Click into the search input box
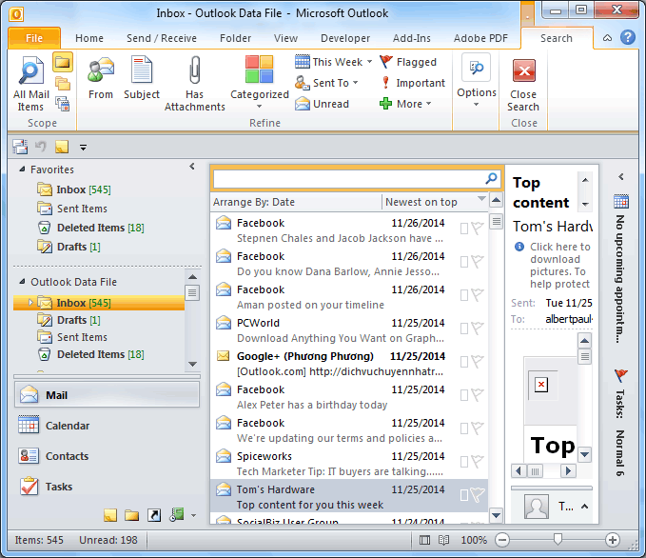The height and width of the screenshot is (558, 646). (x=348, y=179)
